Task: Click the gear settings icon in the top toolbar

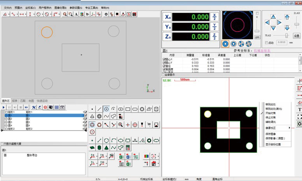Action: [106, 14]
